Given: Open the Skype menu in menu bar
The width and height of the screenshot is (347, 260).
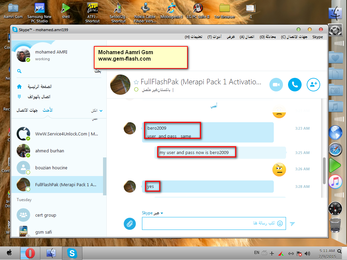Looking at the screenshot, I should click(318, 37).
